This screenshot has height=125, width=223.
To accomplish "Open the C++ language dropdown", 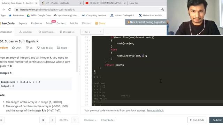I will click(x=92, y=32).
